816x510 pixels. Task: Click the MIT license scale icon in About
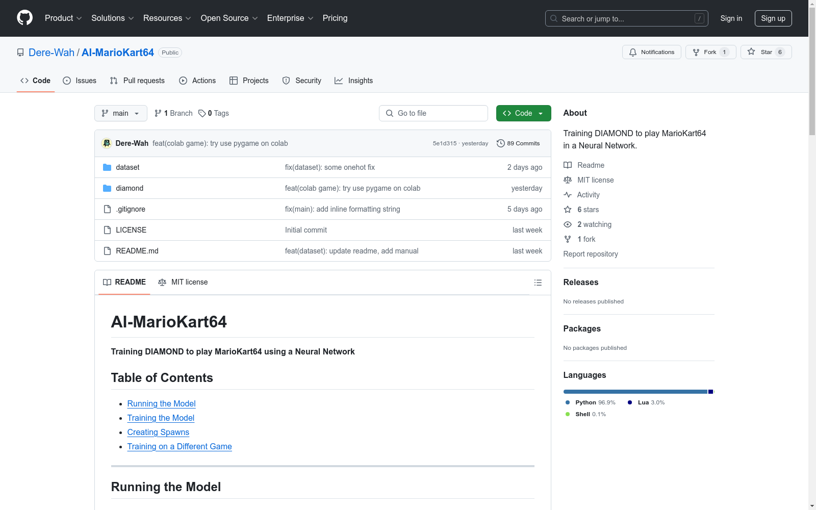[x=568, y=180]
